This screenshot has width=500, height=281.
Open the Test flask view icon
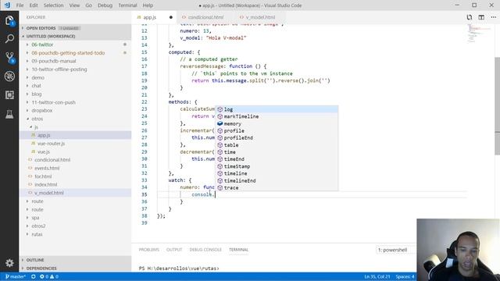[x=9, y=114]
